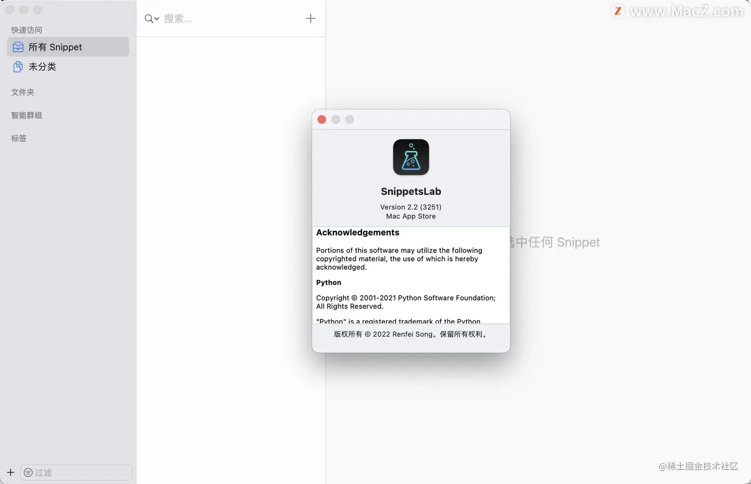The image size is (751, 484).
Task: Click the 快速访问 section header
Action: pyautogui.click(x=27, y=30)
